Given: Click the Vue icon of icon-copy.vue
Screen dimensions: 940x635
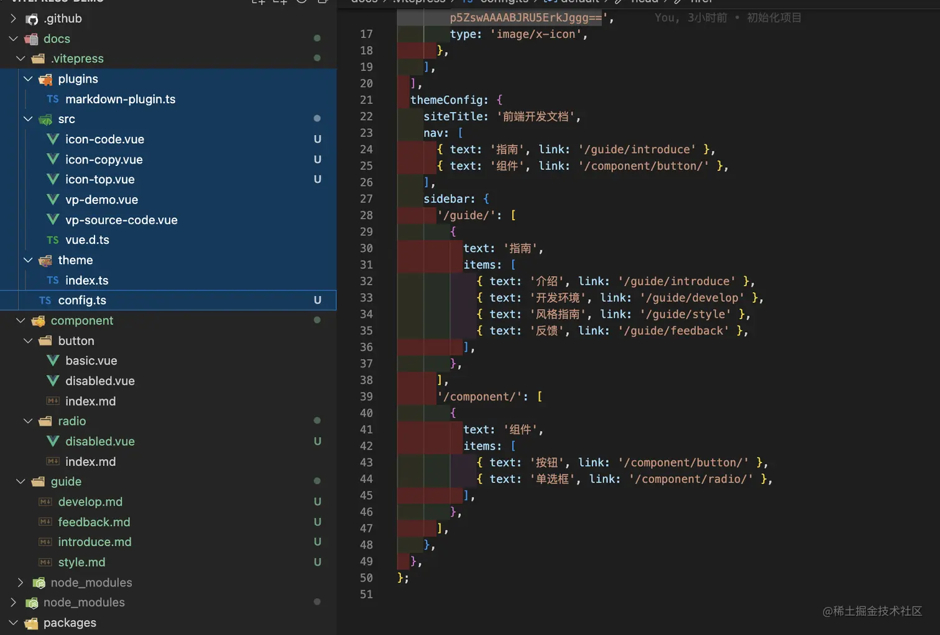Looking at the screenshot, I should pos(53,159).
